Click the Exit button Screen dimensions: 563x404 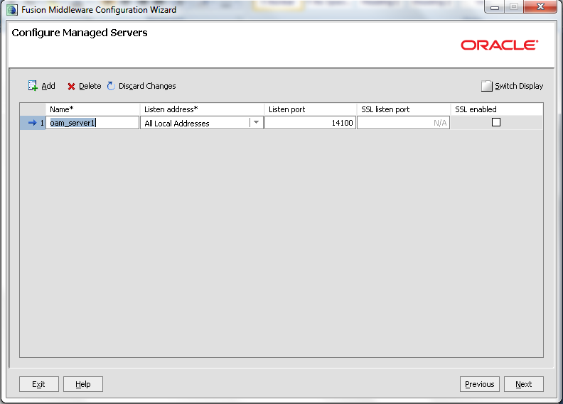(39, 384)
